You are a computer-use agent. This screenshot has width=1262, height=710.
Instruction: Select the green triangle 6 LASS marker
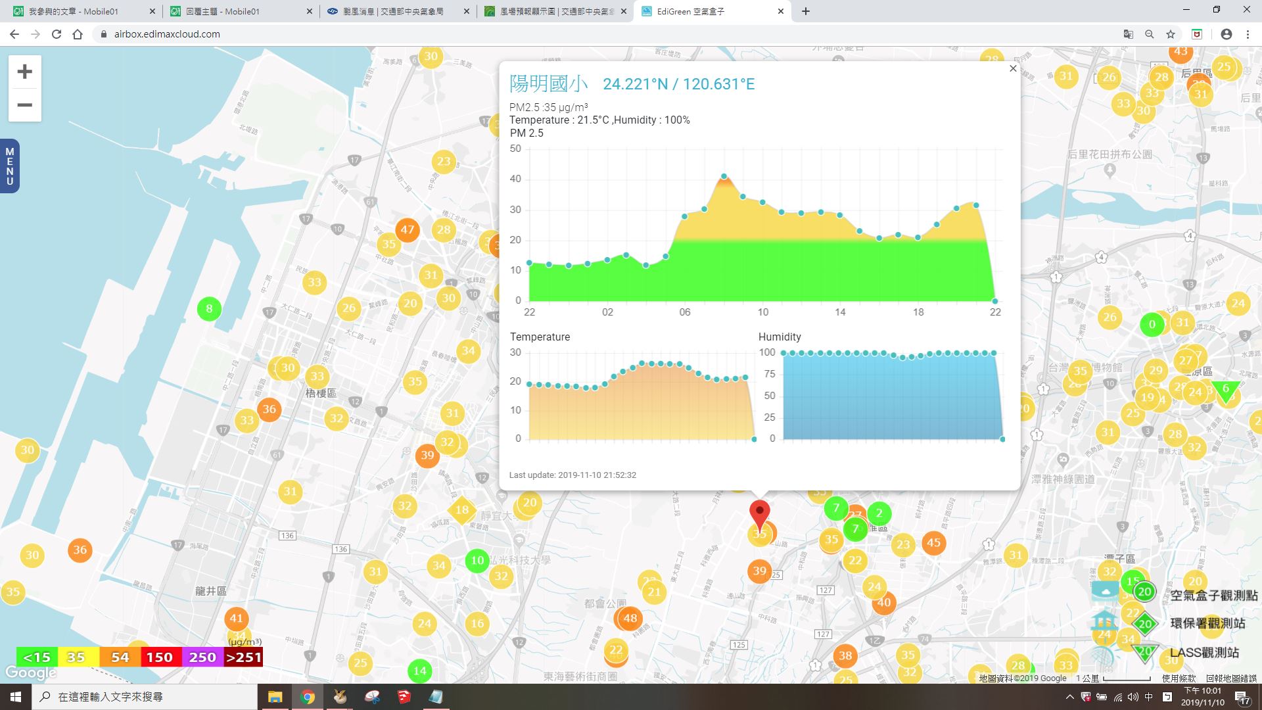(1226, 390)
